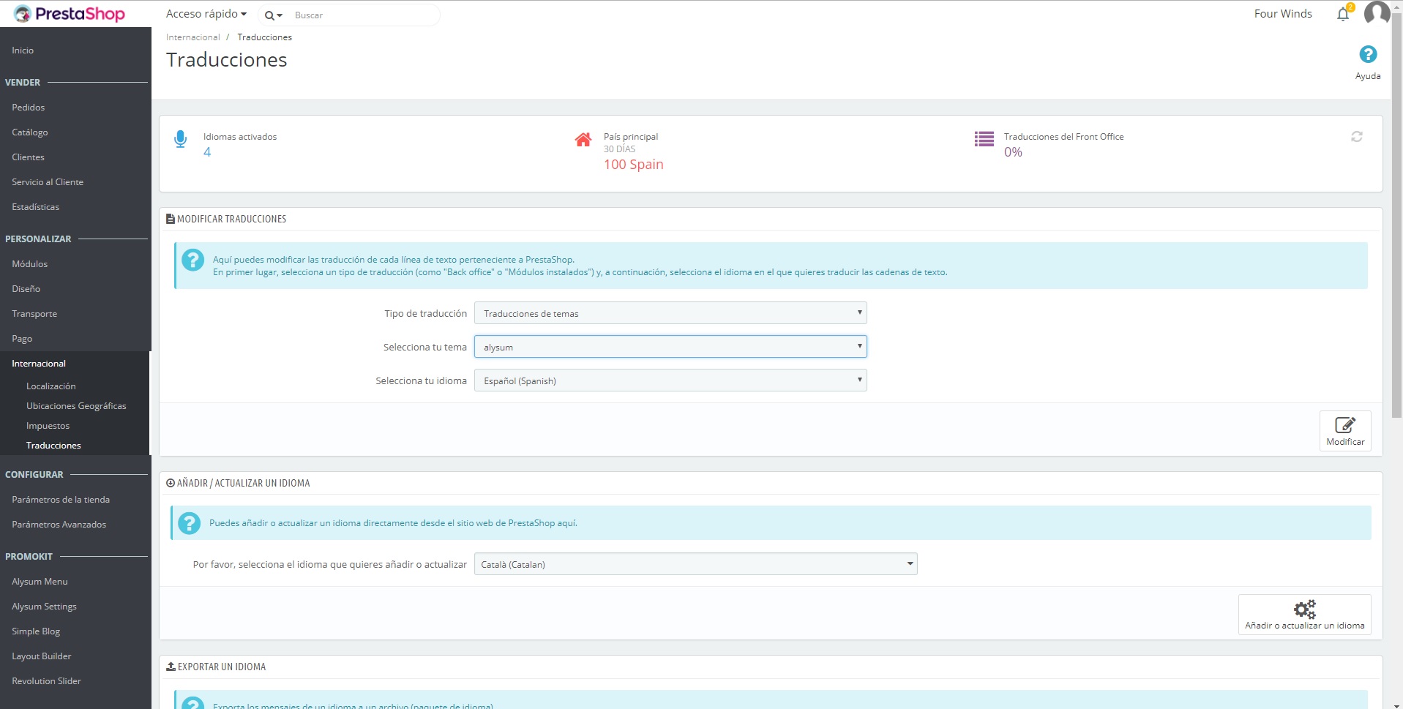
Task: Click the PrestaShop logo
Action: coord(70,14)
